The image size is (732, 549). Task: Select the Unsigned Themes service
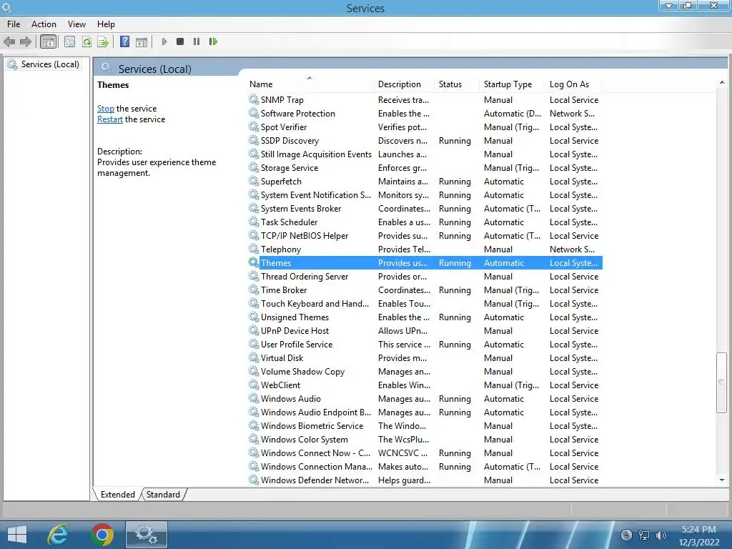425,317
